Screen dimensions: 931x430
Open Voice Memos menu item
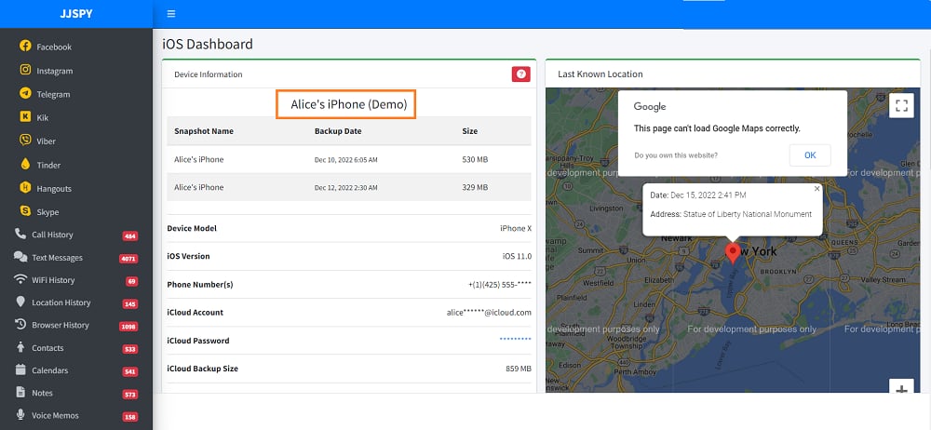point(55,415)
